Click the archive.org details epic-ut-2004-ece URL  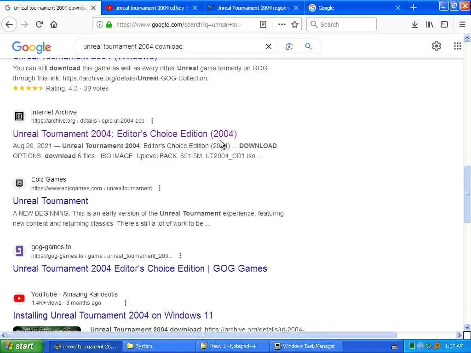point(88,121)
